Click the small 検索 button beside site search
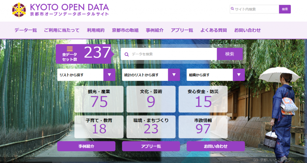 click(x=285, y=9)
